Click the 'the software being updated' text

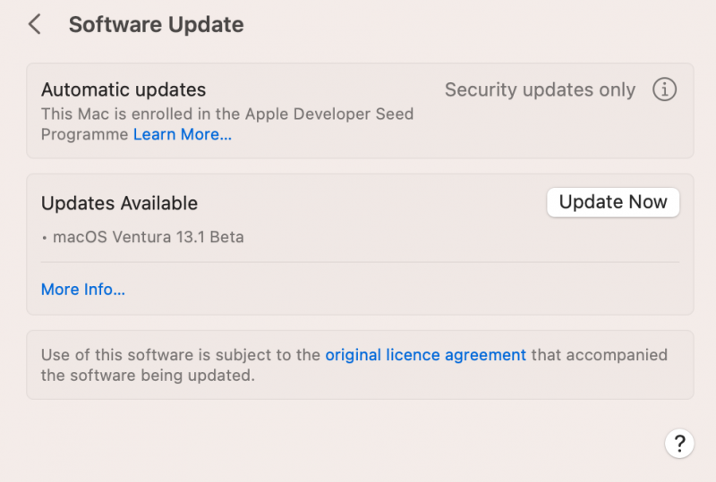click(148, 376)
